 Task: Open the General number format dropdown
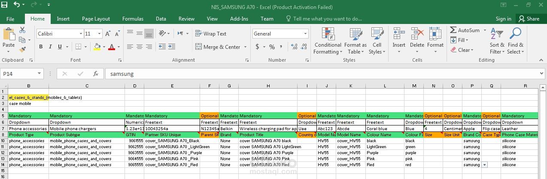(306, 34)
